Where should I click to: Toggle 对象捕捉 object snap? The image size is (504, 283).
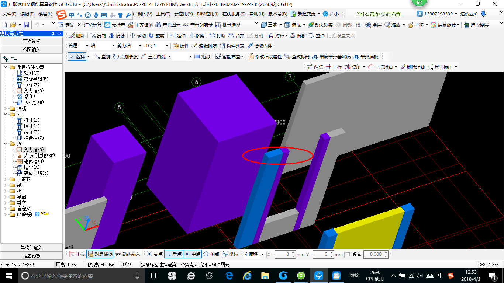point(100,254)
